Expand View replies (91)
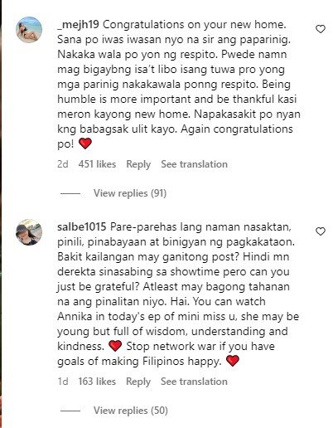This screenshot has height=428, width=333. [130, 193]
